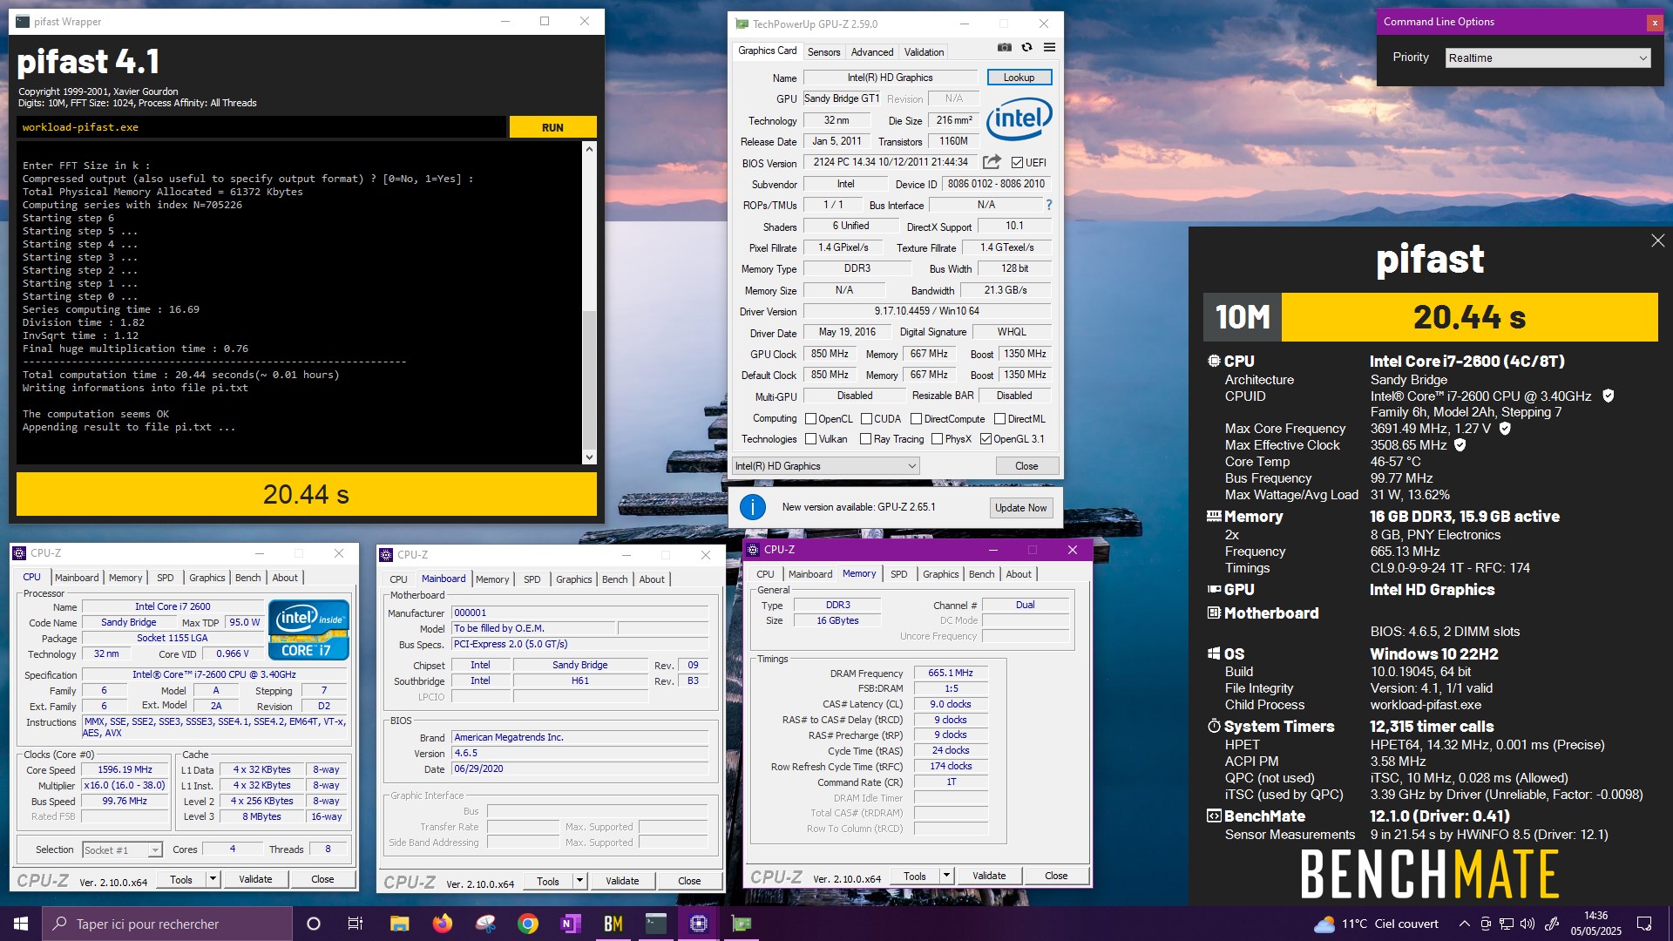The width and height of the screenshot is (1673, 941).
Task: Open the Priority Realtime dropdown
Action: [1548, 58]
